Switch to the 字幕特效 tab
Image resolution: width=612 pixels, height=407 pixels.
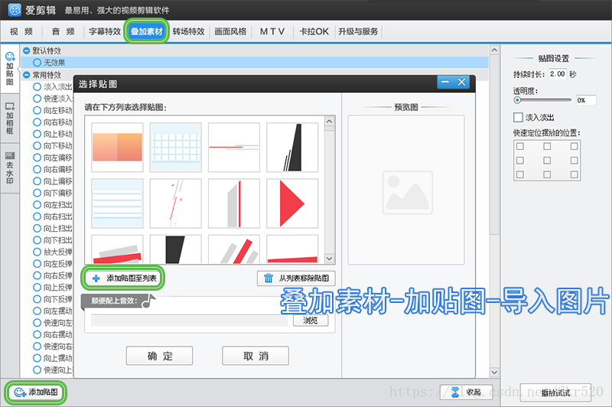click(105, 31)
